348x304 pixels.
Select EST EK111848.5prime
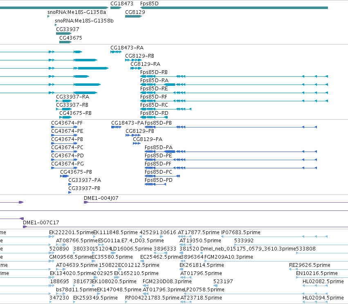click(x=115, y=232)
